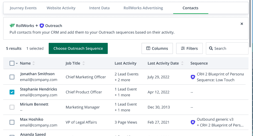The width and height of the screenshot is (253, 136).
Task: Dismiss the RollWorks + Outreach banner
Action: click(242, 24)
